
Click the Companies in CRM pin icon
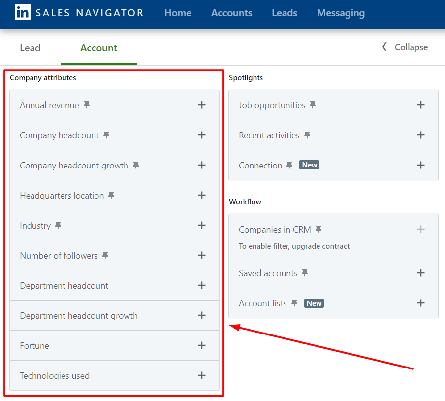click(x=318, y=229)
